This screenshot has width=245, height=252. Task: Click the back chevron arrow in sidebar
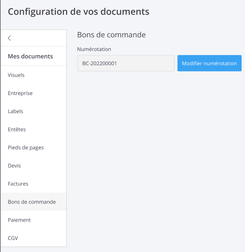(x=9, y=38)
